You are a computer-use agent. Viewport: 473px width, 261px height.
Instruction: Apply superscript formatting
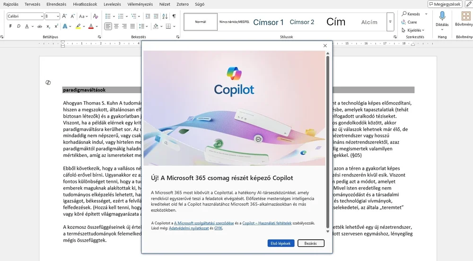[x=56, y=26]
